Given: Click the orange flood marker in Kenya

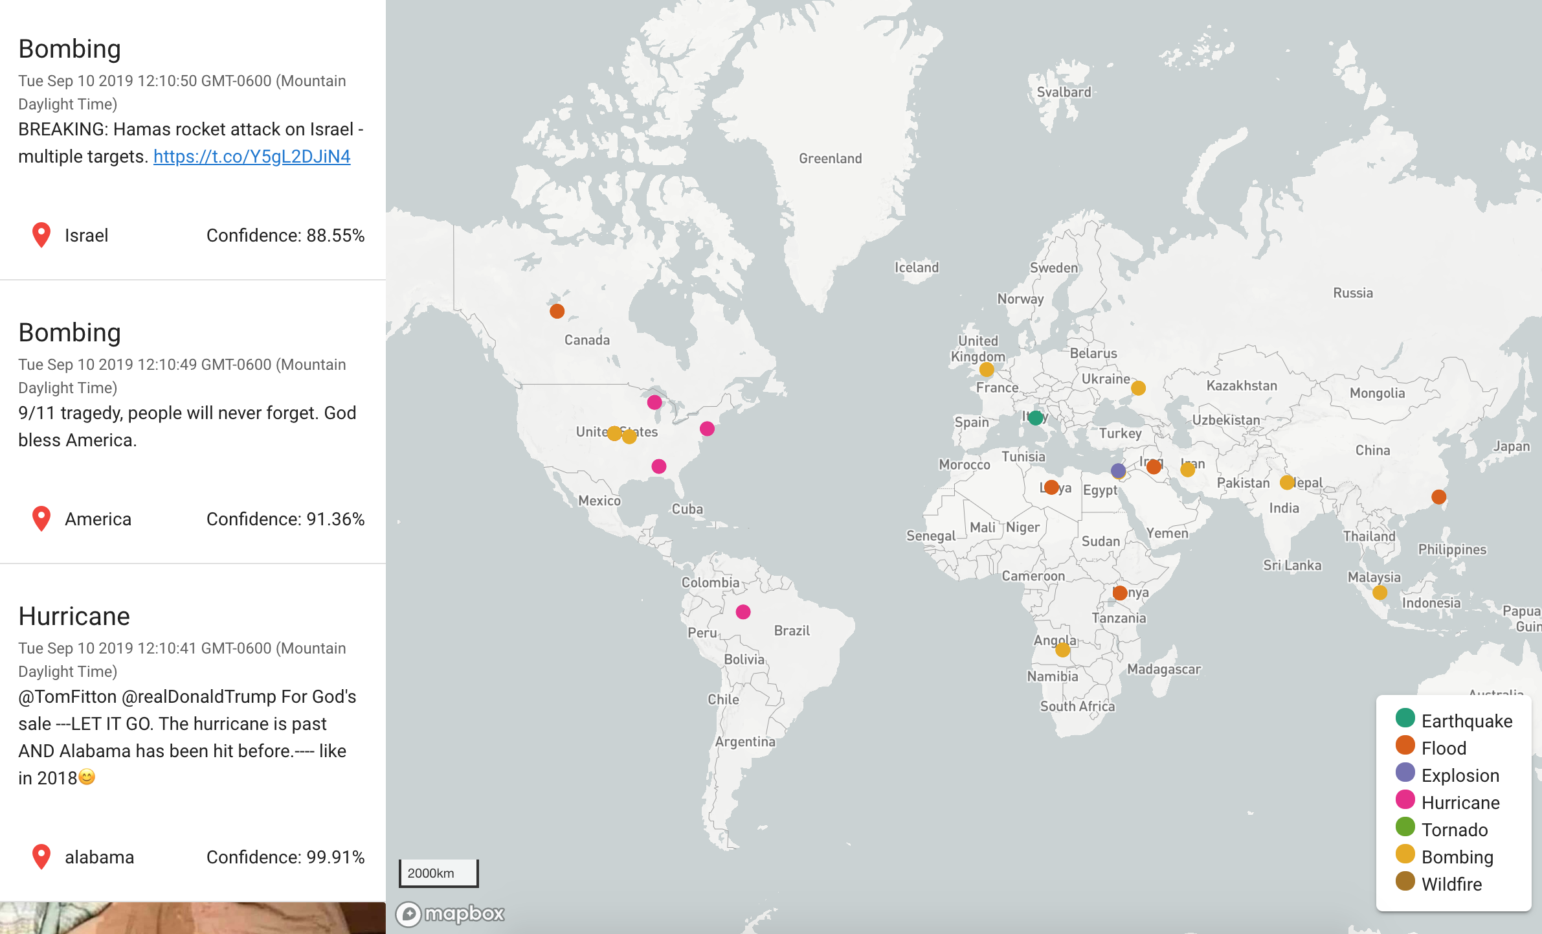Looking at the screenshot, I should [1120, 592].
